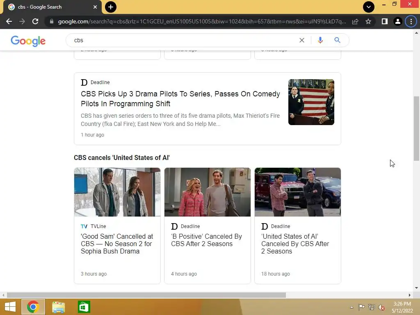Open File Explorer from the taskbar

pos(58,307)
